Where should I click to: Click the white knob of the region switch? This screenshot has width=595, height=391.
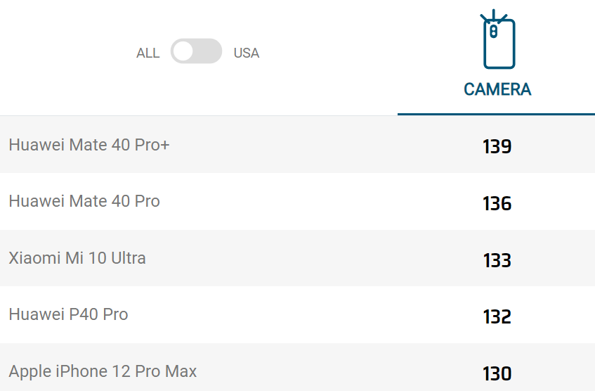pos(183,51)
